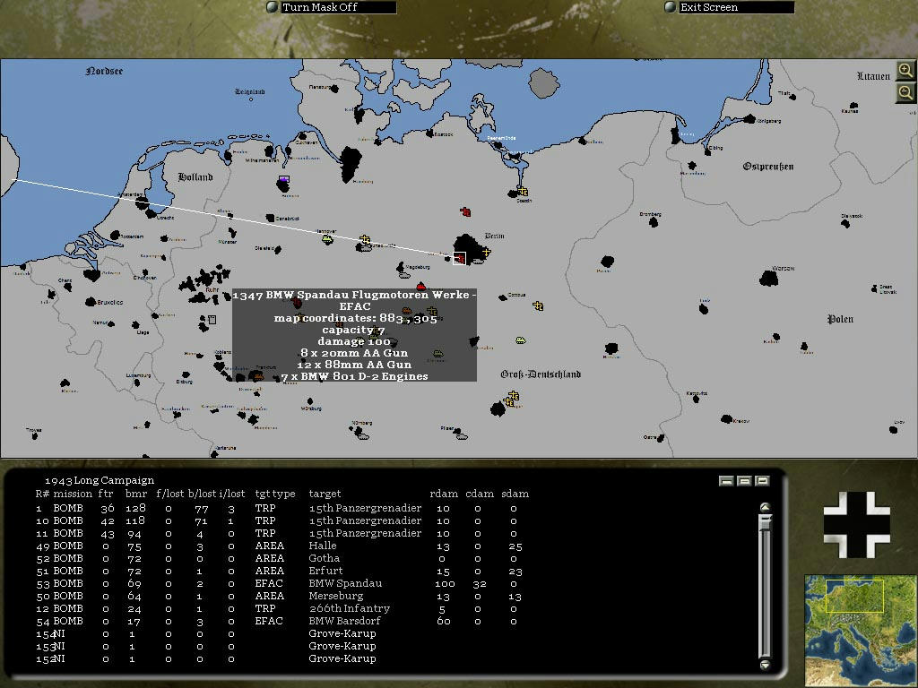Click the 'mission' column header

coord(73,494)
